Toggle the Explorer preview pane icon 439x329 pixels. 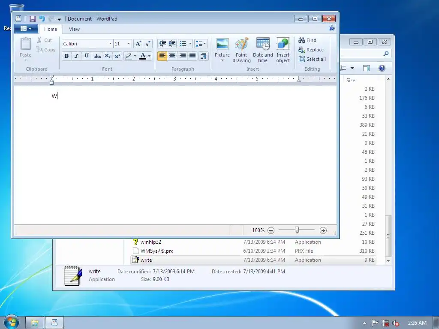367,68
